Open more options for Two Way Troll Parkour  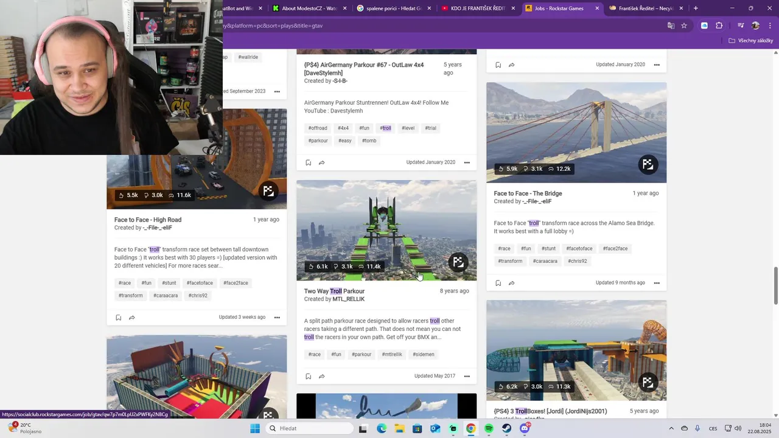pos(467,376)
